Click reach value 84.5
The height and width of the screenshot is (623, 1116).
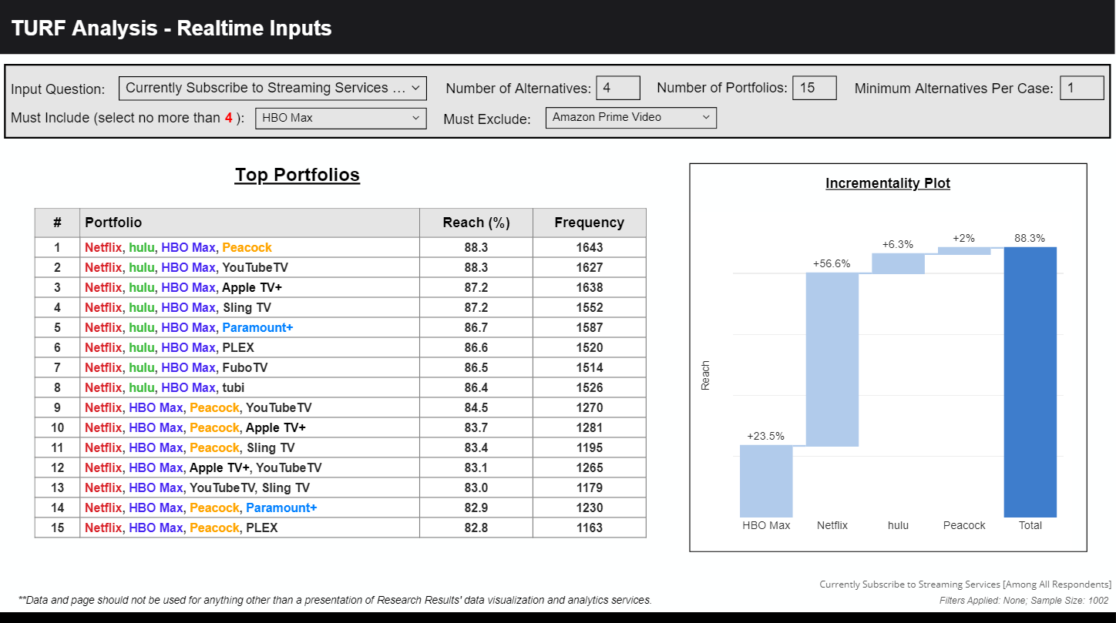[476, 407]
